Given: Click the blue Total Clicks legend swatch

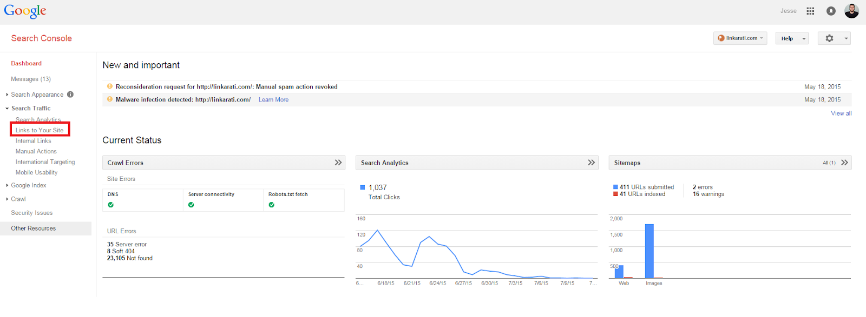Looking at the screenshot, I should [x=363, y=187].
